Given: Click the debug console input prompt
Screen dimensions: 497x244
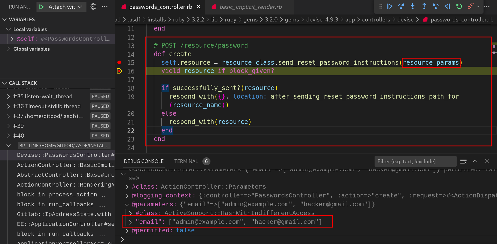Looking at the screenshot, I should point(308,239).
